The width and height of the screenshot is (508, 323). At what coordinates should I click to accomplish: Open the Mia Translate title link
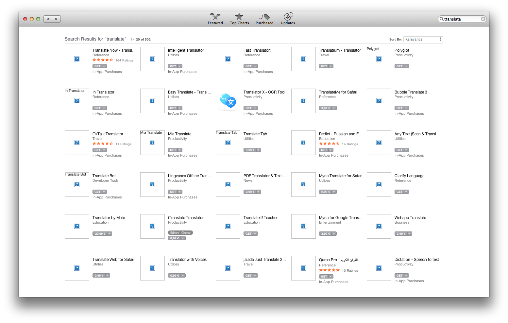179,134
